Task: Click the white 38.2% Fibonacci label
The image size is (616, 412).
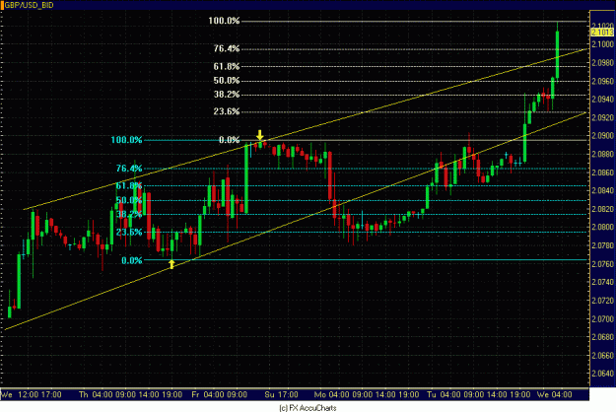Action: [x=227, y=95]
